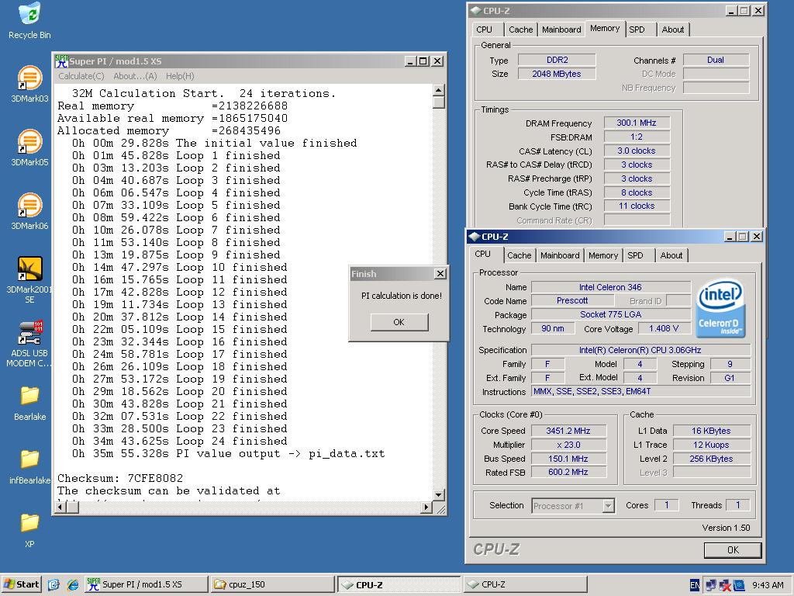
Task: Open the Calculate(C) menu in Super PI
Action: point(81,76)
